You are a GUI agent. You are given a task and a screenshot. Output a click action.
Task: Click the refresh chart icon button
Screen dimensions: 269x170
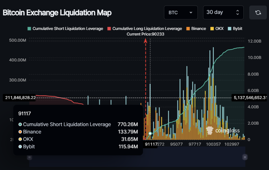pos(258,13)
